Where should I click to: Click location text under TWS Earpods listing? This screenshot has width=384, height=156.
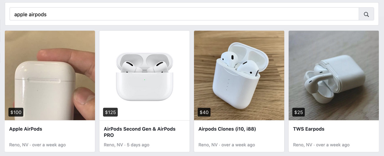point(321,145)
